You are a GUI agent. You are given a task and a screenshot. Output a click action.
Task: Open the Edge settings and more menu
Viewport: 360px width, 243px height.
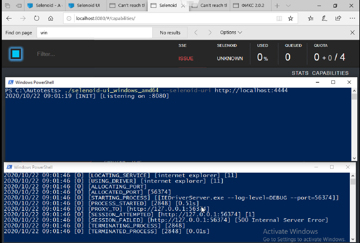[x=352, y=18]
